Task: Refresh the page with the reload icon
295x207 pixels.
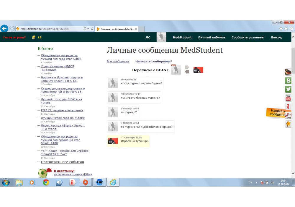Action: pos(92,29)
